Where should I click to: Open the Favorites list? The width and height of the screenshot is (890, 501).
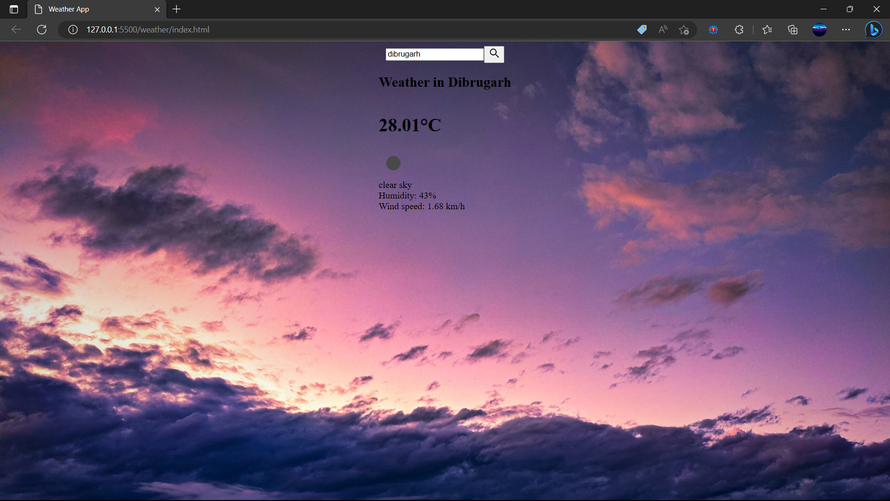767,30
